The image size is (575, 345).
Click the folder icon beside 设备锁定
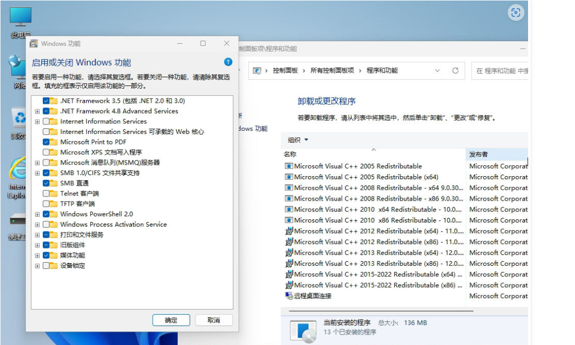(x=54, y=265)
